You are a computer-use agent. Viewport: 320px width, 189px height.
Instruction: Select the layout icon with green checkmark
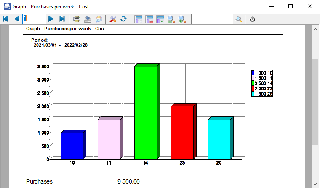[x=160, y=19]
